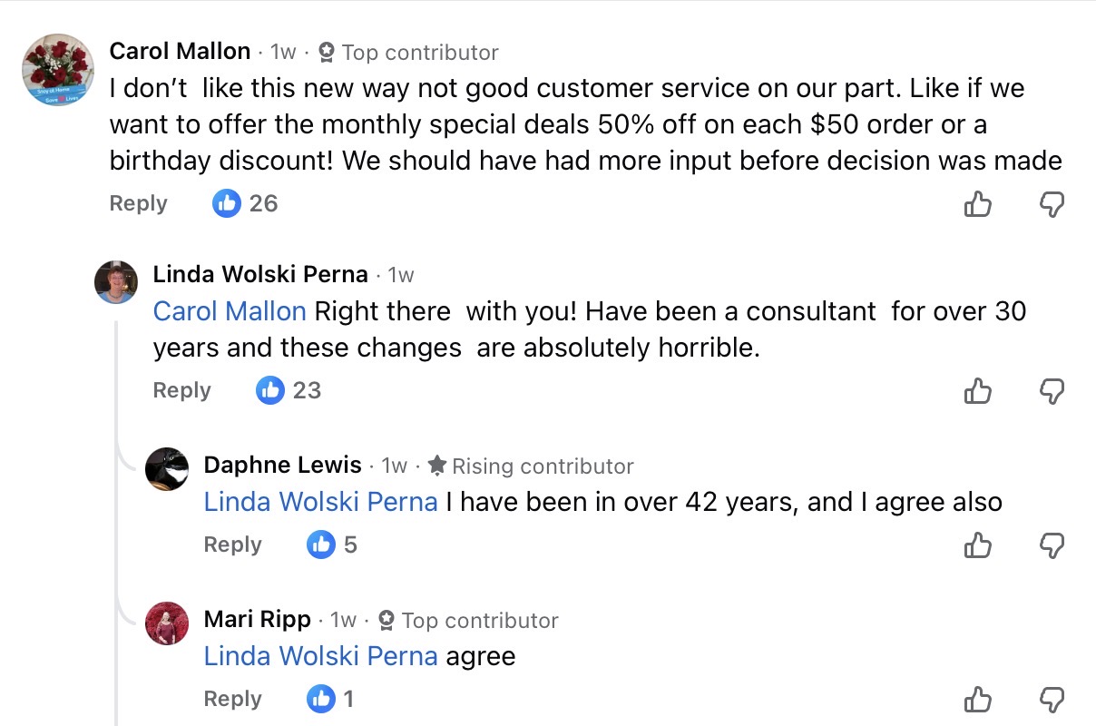Reply to Mari Ripp's comment
The height and width of the screenshot is (726, 1096).
pyautogui.click(x=232, y=699)
